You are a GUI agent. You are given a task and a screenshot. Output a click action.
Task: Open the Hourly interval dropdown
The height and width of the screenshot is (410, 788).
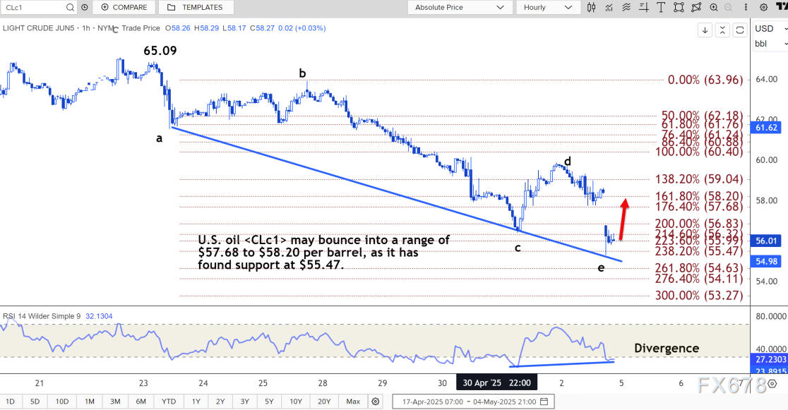click(547, 7)
